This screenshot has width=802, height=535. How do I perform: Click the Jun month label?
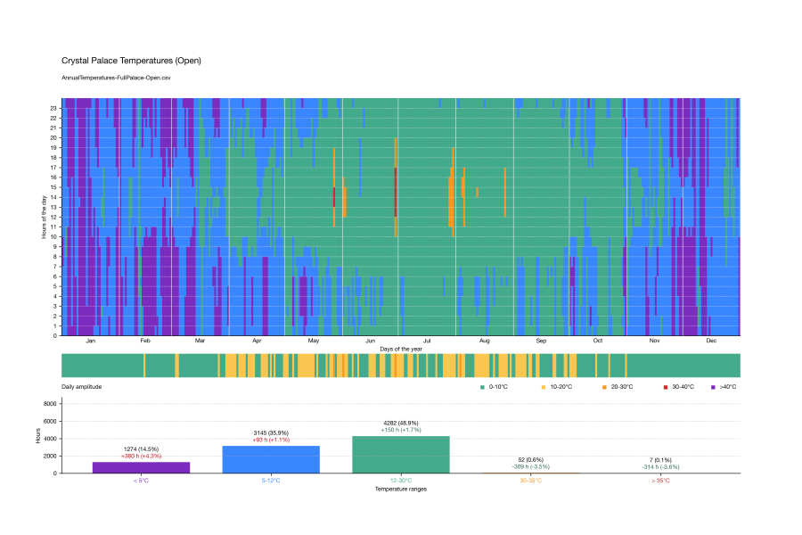pos(371,341)
